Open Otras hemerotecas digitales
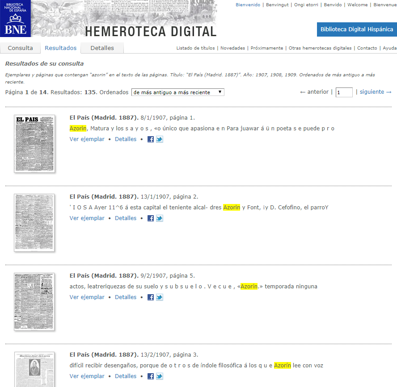 (x=320, y=48)
